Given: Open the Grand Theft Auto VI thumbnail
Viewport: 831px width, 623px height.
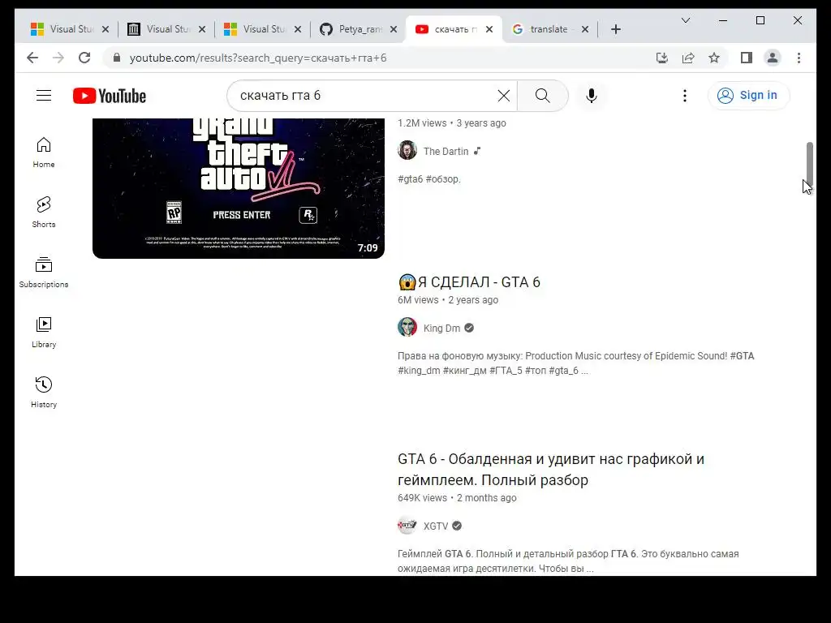Looking at the screenshot, I should point(239,188).
